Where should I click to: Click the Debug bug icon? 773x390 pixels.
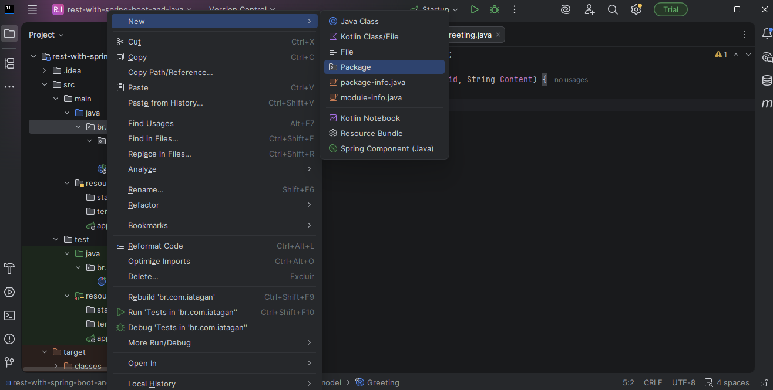tap(495, 9)
